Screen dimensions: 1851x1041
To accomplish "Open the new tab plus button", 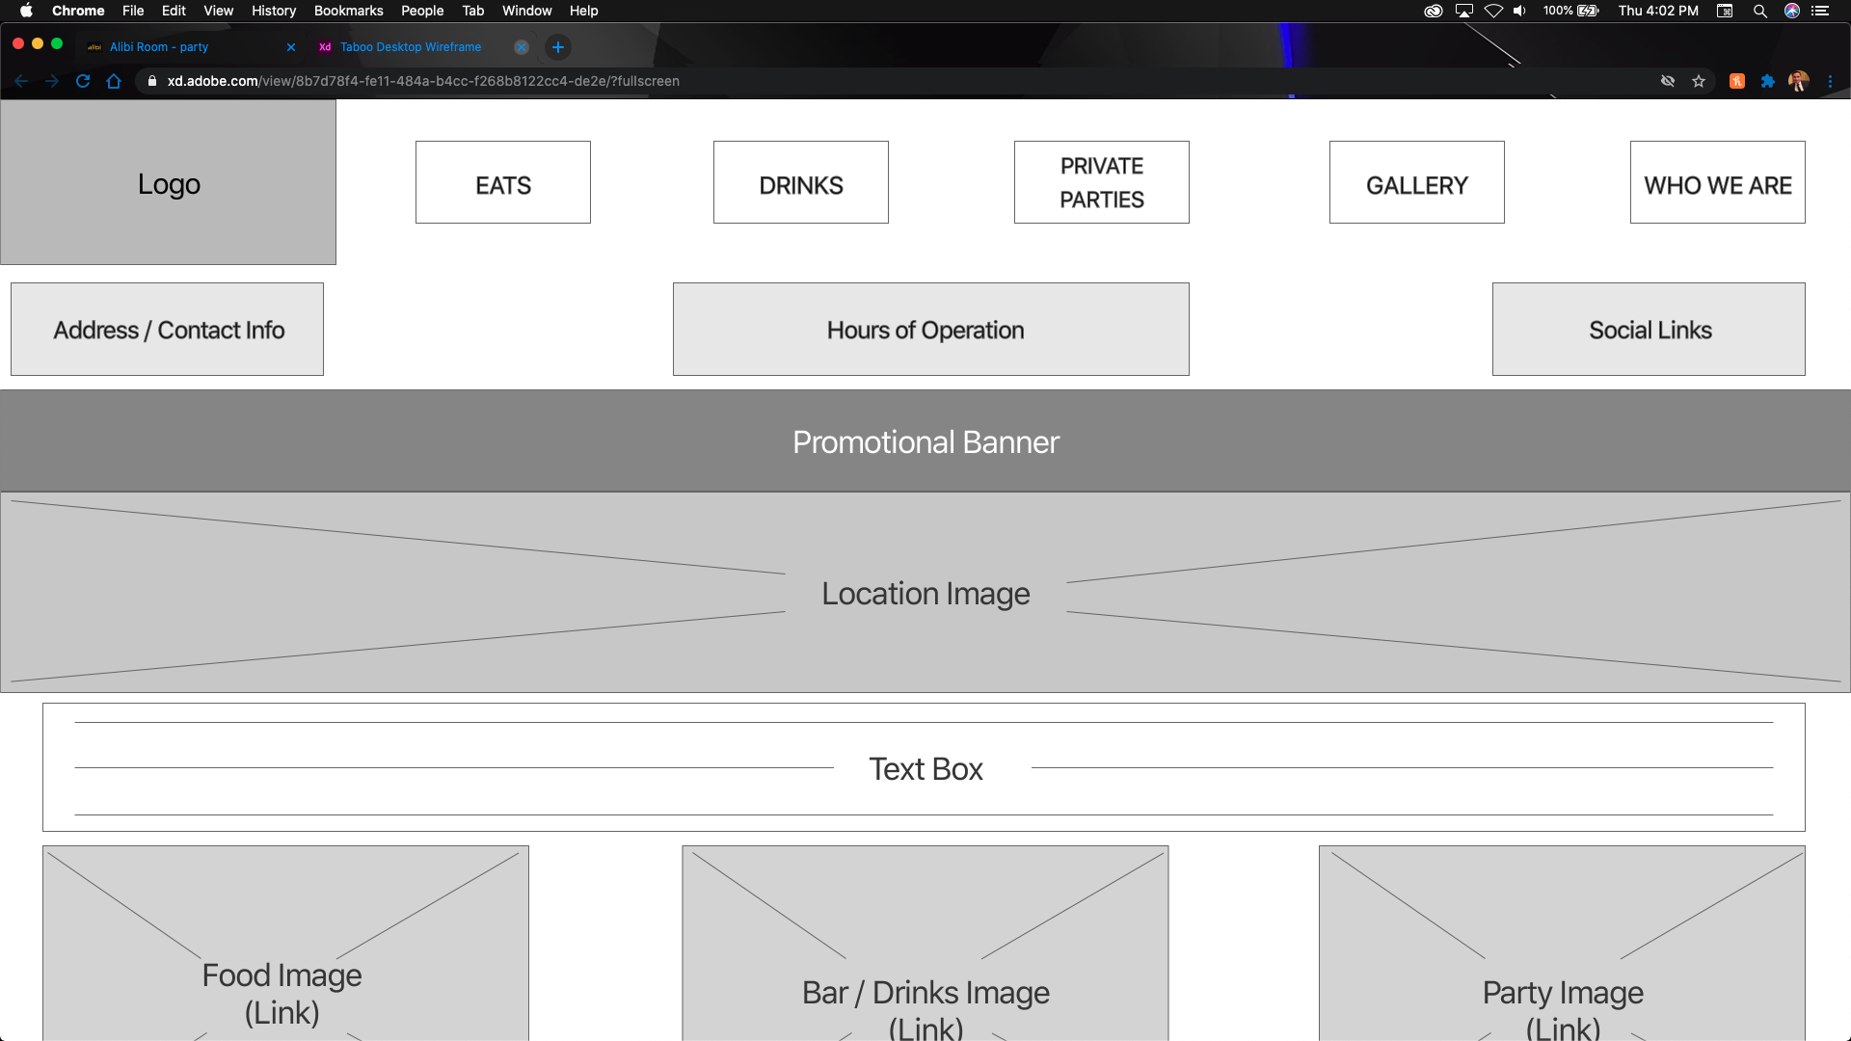I will 557,47.
